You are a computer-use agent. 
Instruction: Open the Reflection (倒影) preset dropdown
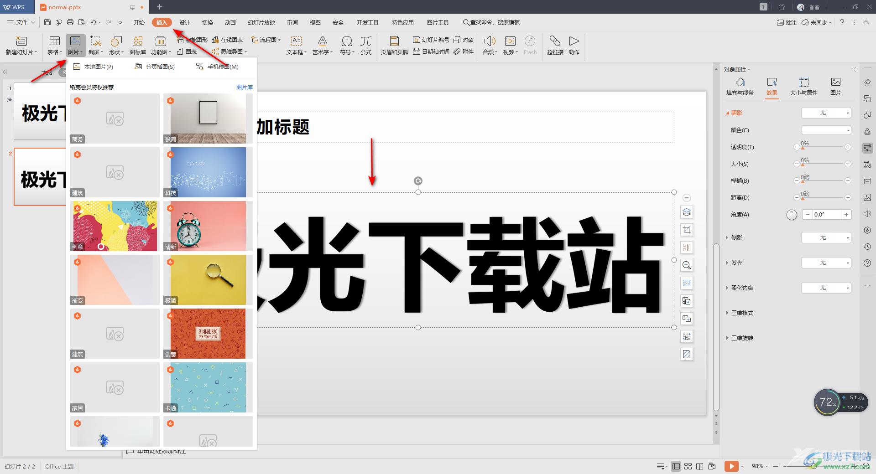(x=826, y=237)
